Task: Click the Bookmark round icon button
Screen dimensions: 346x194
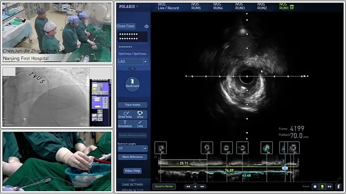Action: [133, 84]
